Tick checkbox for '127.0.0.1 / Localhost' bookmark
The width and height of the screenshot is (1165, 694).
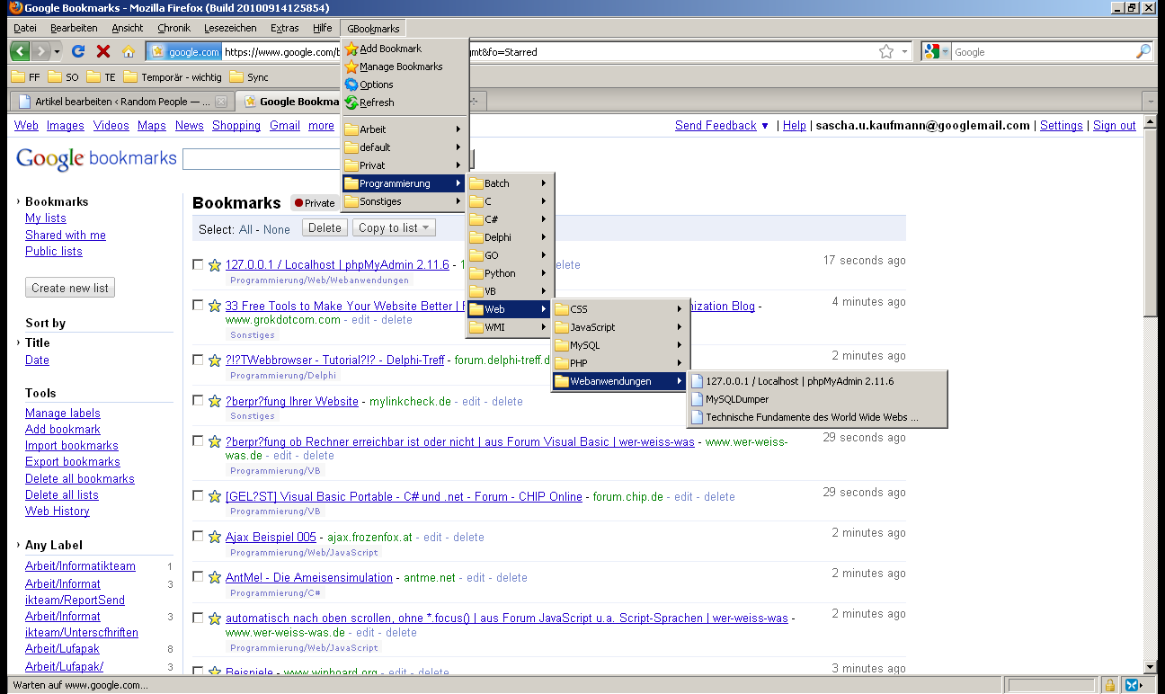(198, 264)
